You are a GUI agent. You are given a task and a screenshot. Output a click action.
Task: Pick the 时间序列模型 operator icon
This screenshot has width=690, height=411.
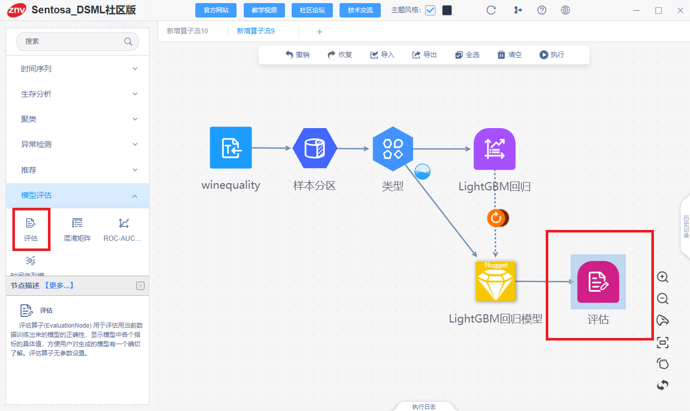tap(30, 260)
